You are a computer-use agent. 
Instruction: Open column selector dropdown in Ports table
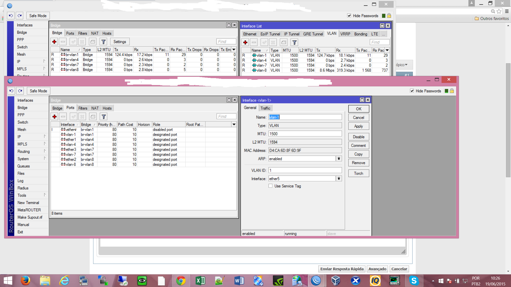234,124
